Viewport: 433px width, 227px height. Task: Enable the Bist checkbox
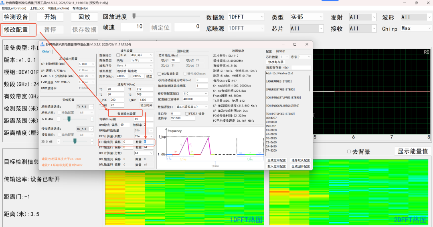118,55
